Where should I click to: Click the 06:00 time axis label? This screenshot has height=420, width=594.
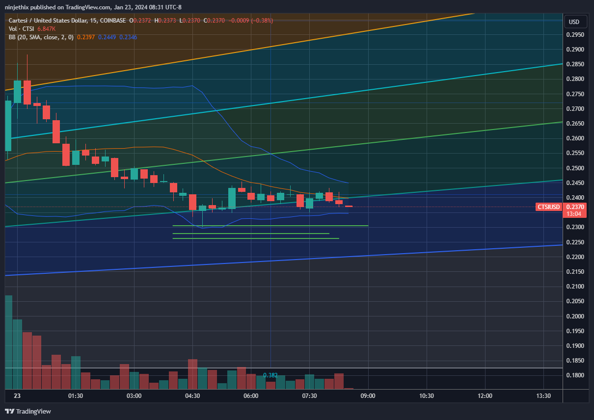[x=250, y=396]
